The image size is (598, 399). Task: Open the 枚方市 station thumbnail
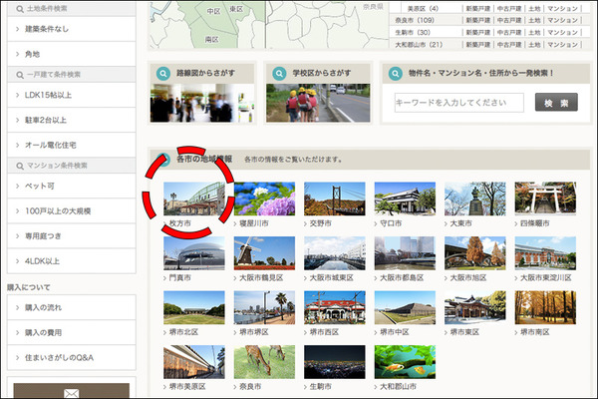click(x=193, y=200)
